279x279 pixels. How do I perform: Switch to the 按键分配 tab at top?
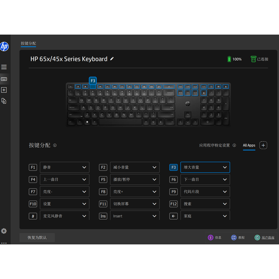click(28, 44)
